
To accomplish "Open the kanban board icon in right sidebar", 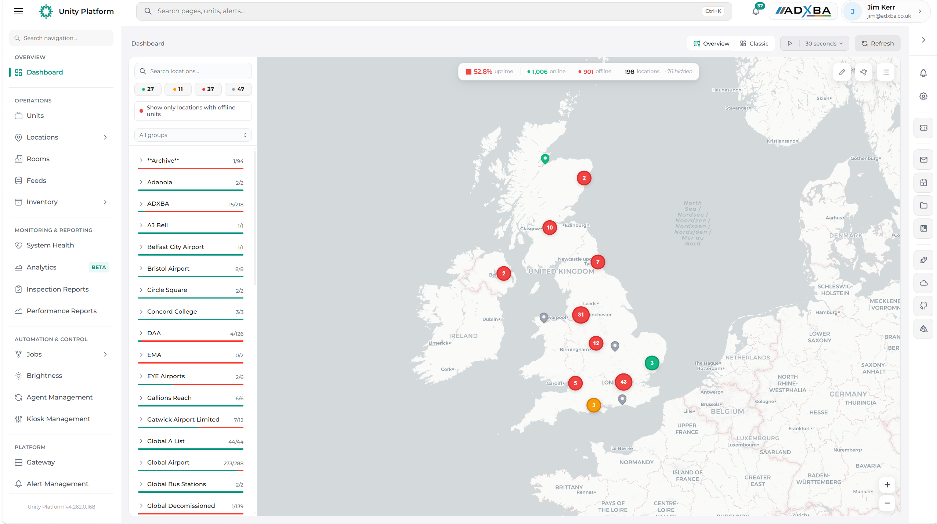I will tap(923, 228).
